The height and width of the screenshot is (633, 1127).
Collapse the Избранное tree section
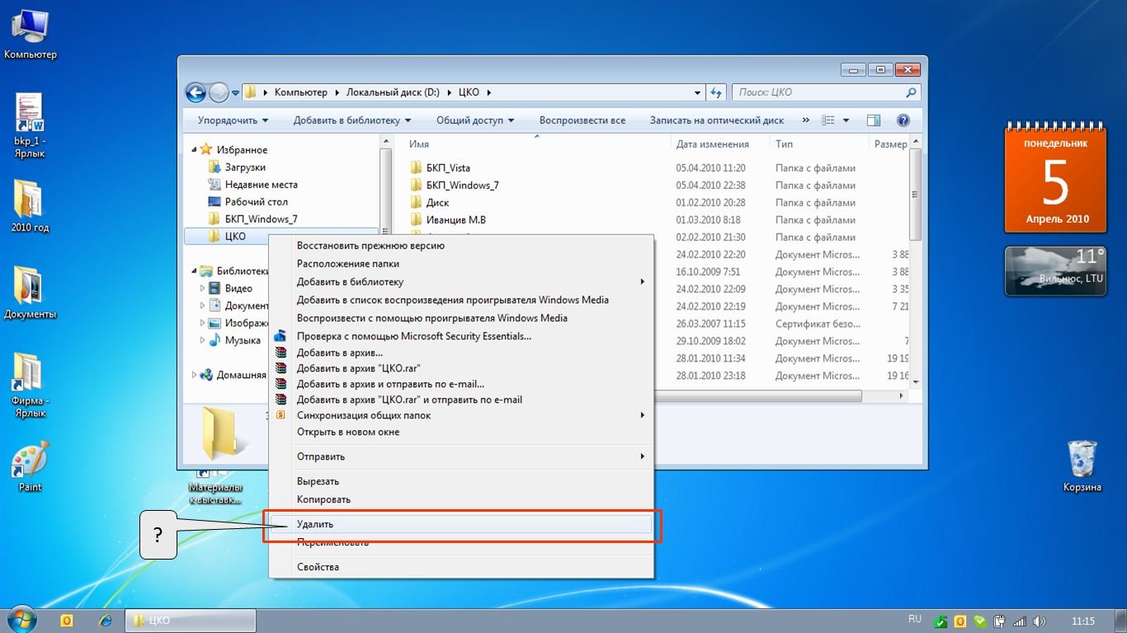pos(195,150)
